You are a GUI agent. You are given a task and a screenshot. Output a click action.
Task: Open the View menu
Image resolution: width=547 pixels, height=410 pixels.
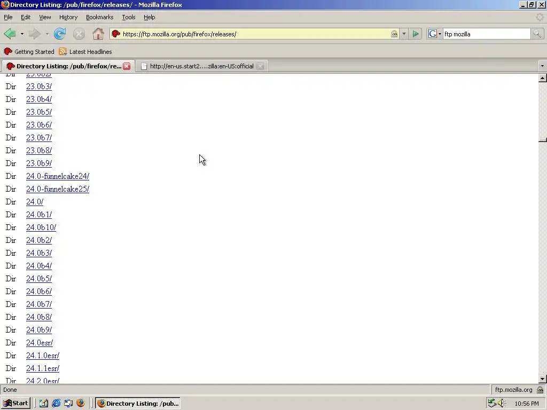[45, 17]
